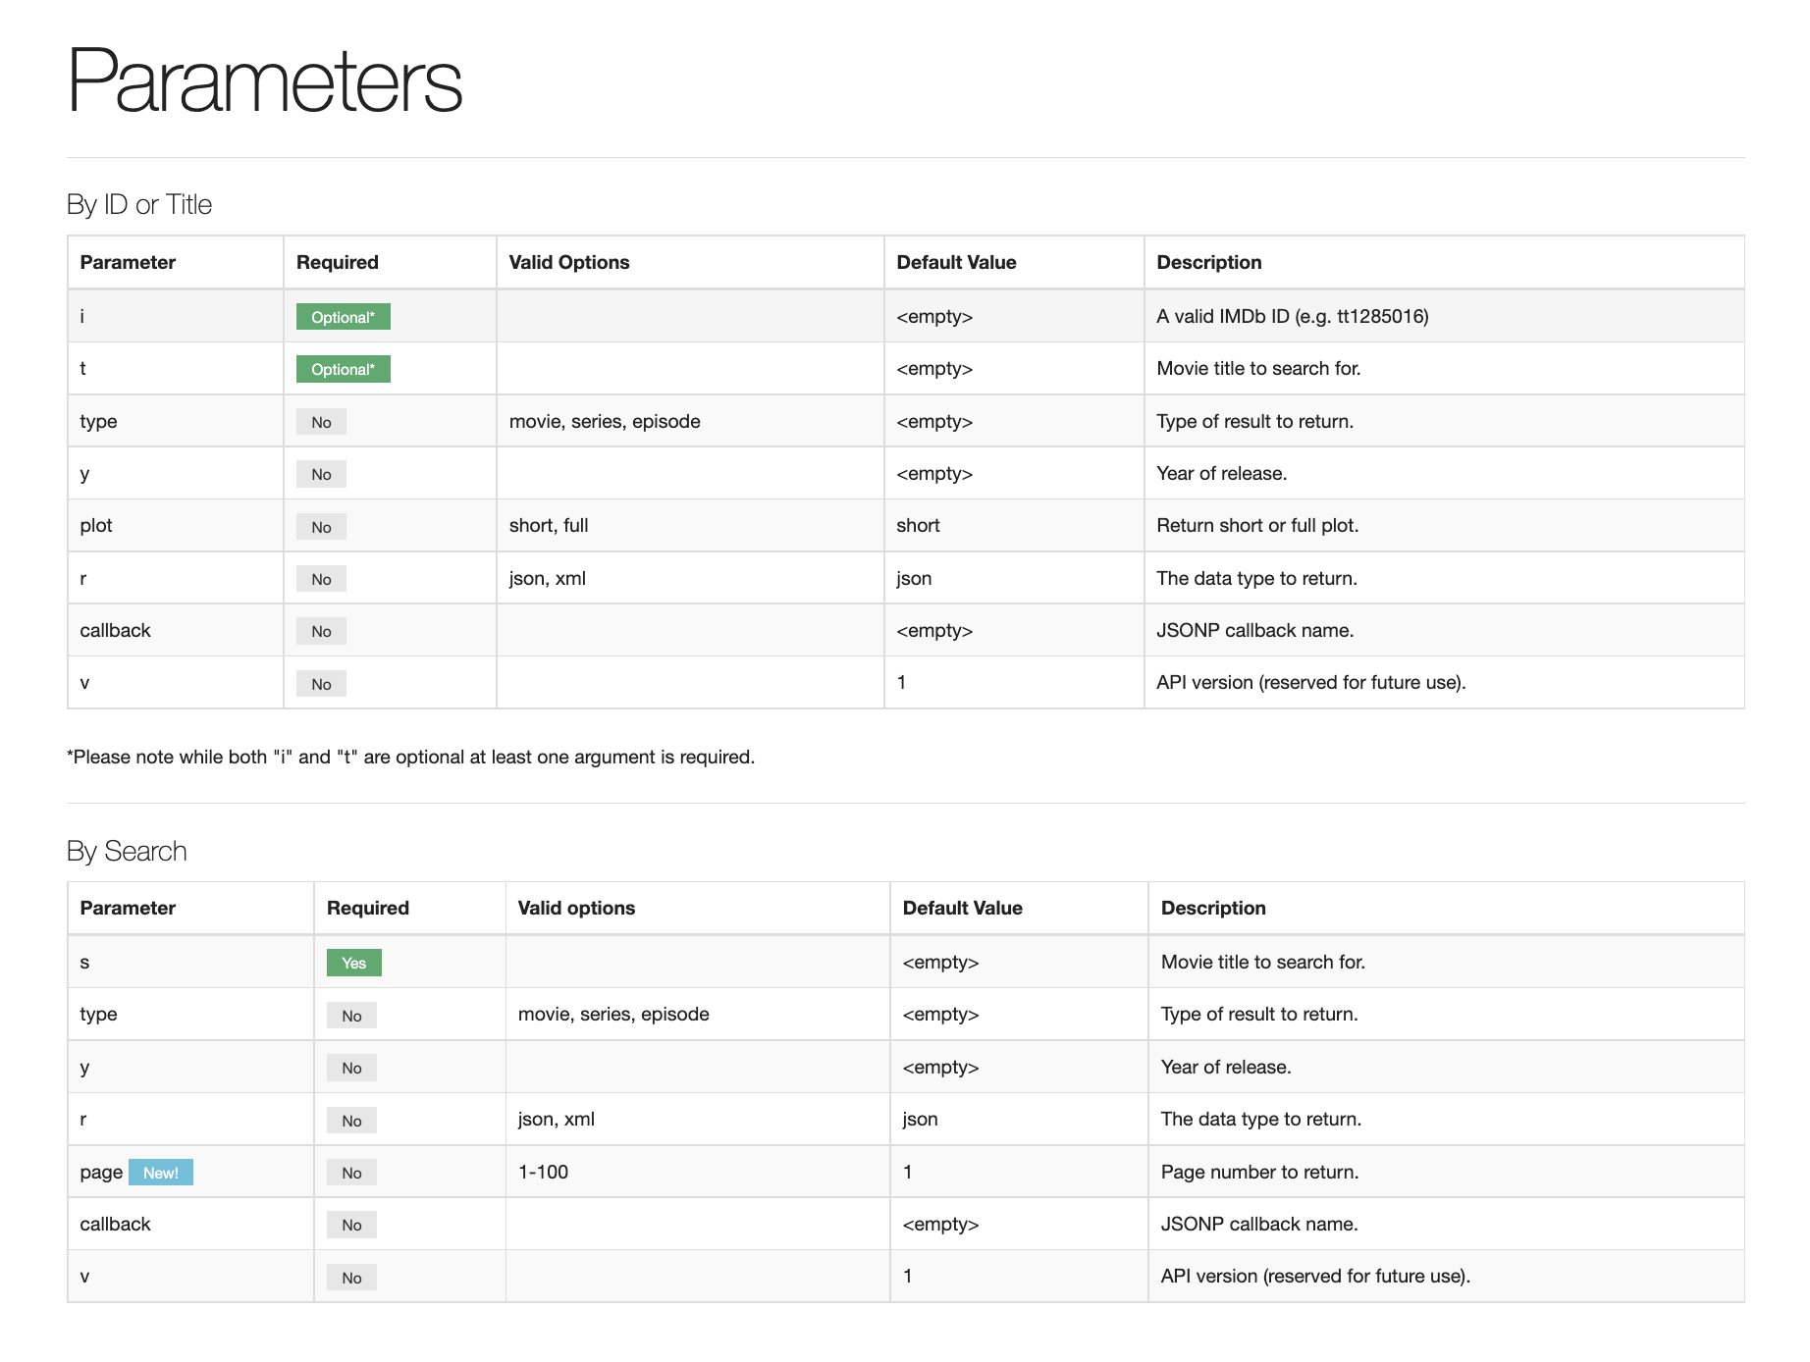Viewport: 1810px width, 1362px height.
Task: Click the Optional* badge in the t row
Action: (343, 369)
